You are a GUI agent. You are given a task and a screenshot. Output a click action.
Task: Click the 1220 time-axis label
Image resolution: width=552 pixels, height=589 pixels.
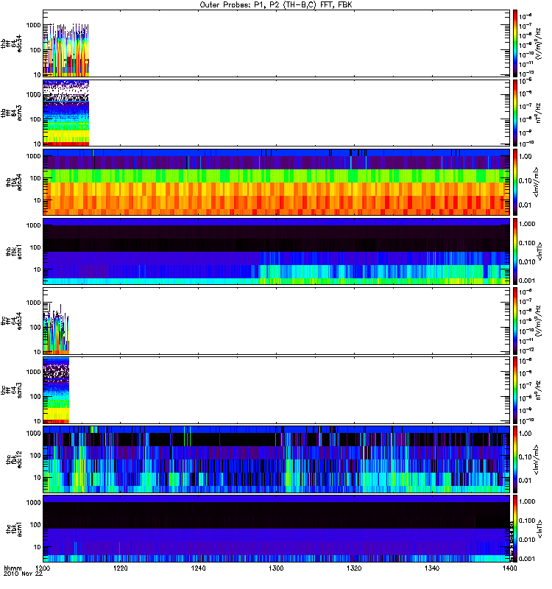coord(121,568)
